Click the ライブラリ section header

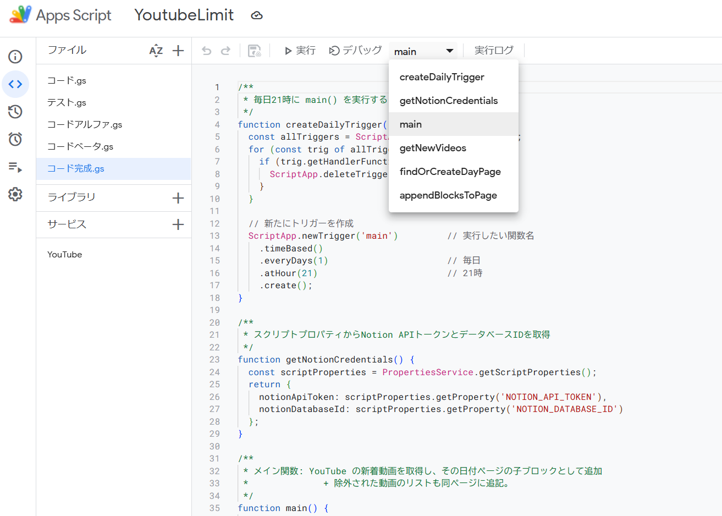click(71, 197)
